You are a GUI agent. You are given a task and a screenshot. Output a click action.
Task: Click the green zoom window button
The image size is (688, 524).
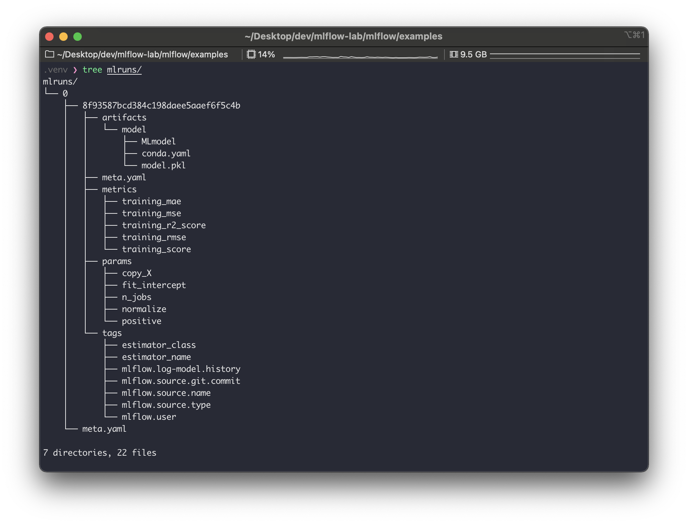pyautogui.click(x=78, y=37)
